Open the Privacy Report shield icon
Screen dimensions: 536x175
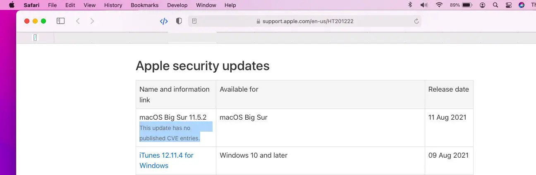point(179,21)
